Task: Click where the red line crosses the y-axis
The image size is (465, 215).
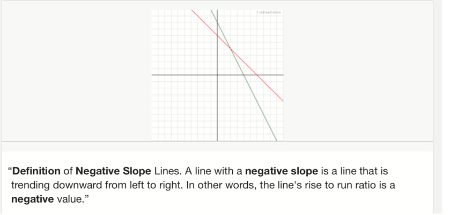Action: click(x=217, y=35)
